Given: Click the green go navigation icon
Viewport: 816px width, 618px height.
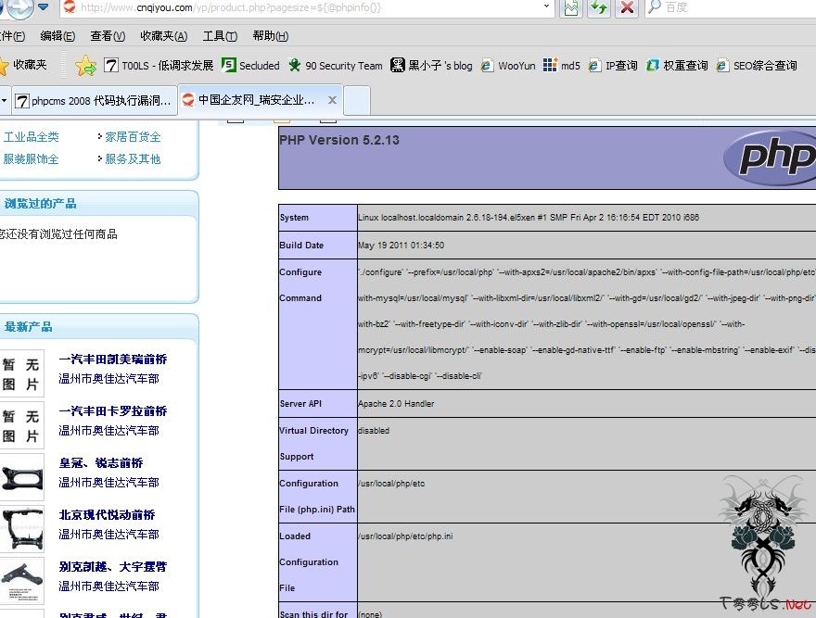Looking at the screenshot, I should point(570,9).
